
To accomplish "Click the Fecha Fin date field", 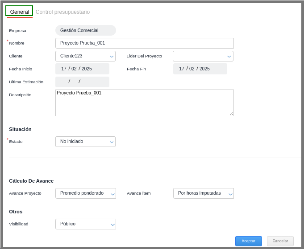I will (200, 69).
